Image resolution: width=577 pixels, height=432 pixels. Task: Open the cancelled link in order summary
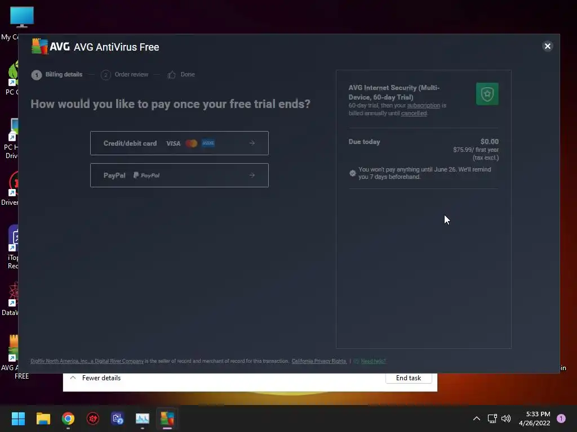[414, 114]
